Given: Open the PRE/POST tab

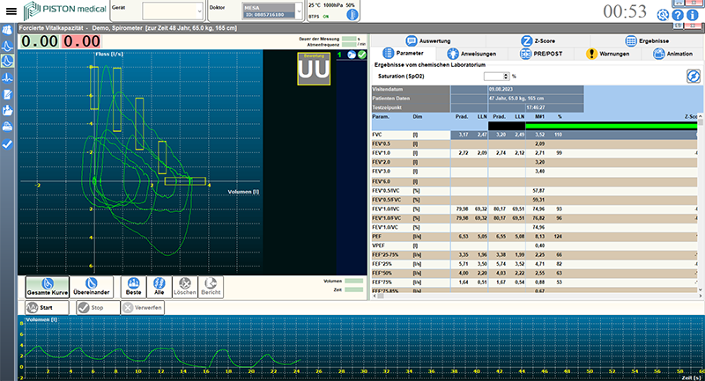Looking at the screenshot, I should coord(541,54).
